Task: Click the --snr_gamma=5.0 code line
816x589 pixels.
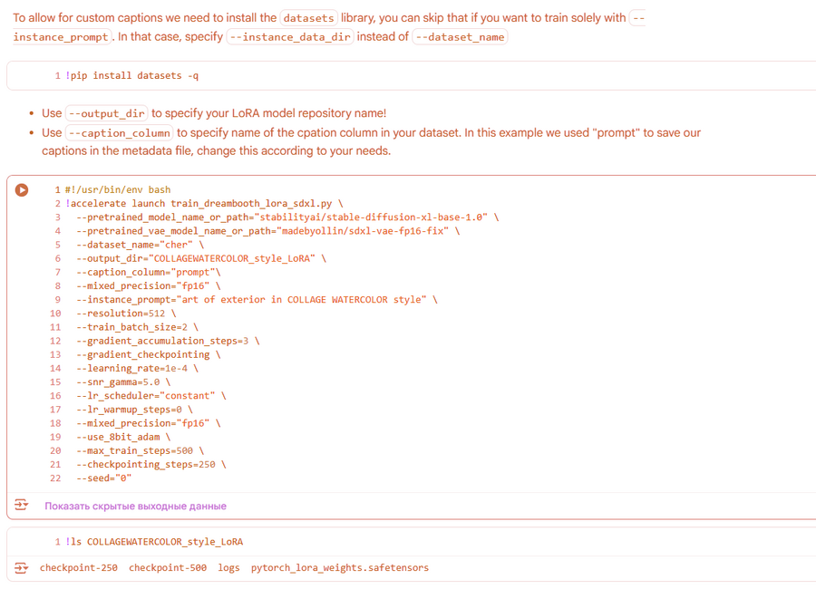Action: coord(122,382)
